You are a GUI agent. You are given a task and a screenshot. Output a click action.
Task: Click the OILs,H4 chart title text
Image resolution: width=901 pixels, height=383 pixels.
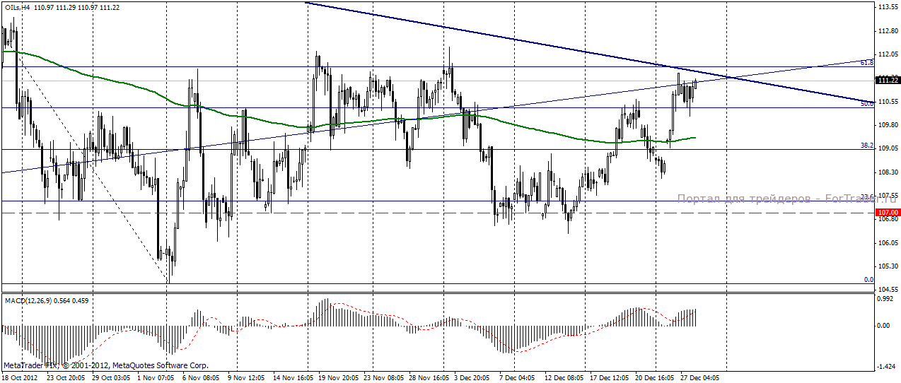[18, 7]
